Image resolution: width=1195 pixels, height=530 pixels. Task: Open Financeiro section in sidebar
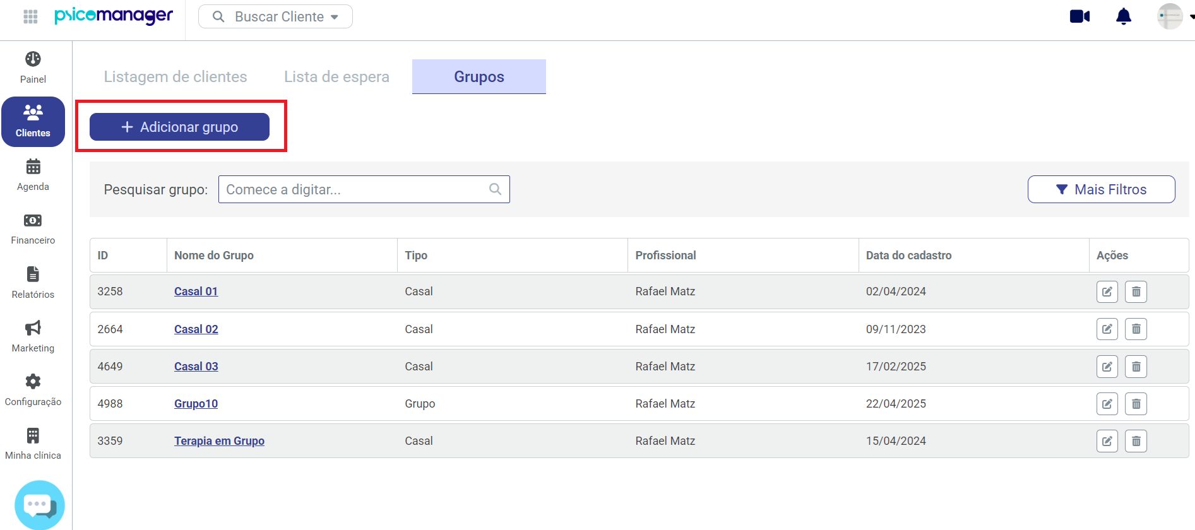[x=33, y=228]
